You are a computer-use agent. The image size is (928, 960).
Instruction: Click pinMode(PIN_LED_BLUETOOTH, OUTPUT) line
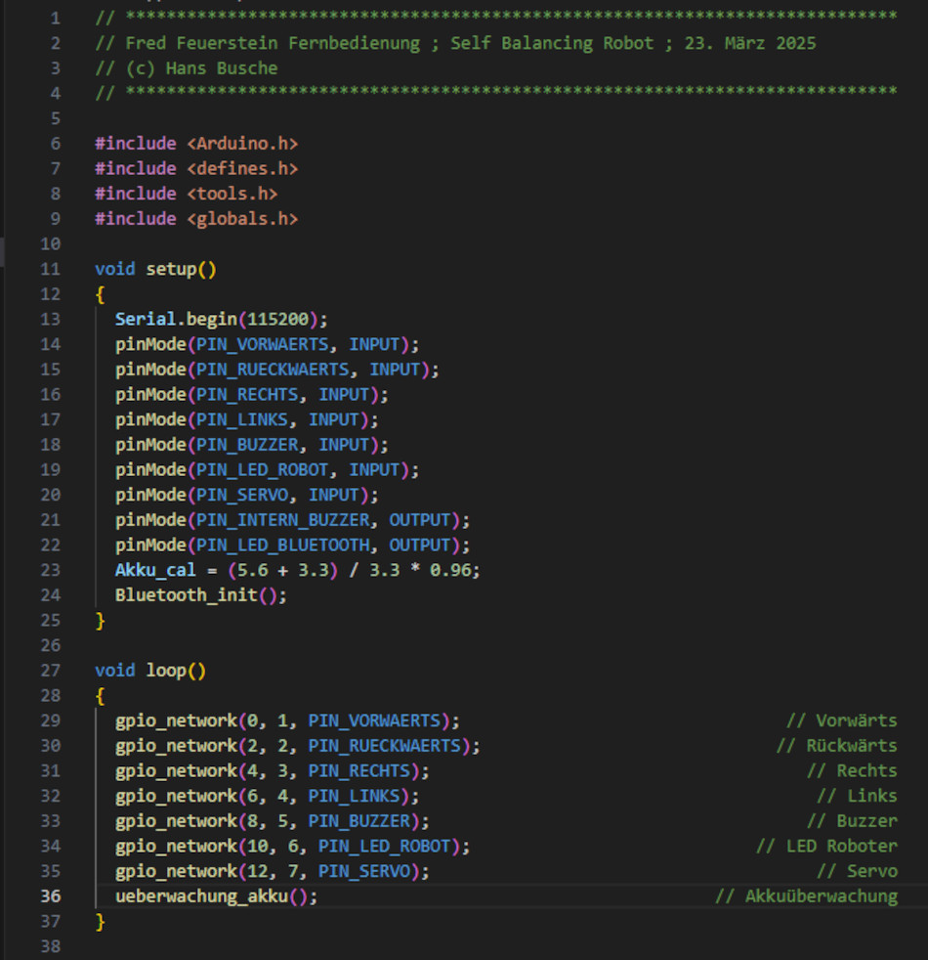292,545
